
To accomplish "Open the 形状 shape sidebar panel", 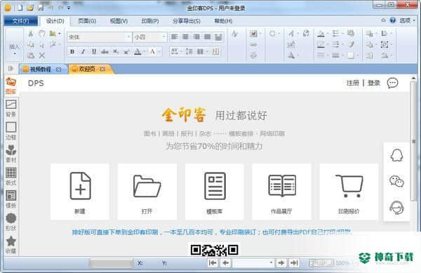I will click(11, 222).
